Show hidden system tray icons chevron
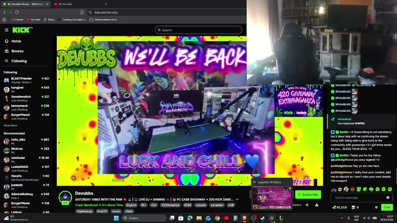Screen dimensions: 397x223 [x=342, y=218]
